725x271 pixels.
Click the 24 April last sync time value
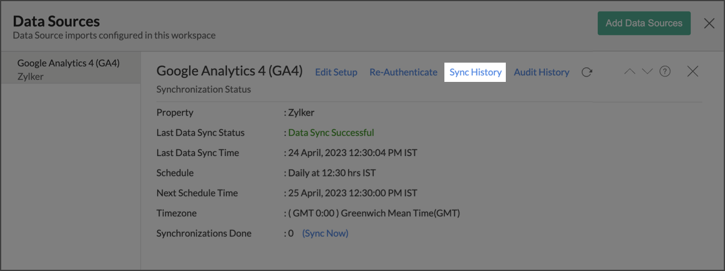pyautogui.click(x=352, y=153)
